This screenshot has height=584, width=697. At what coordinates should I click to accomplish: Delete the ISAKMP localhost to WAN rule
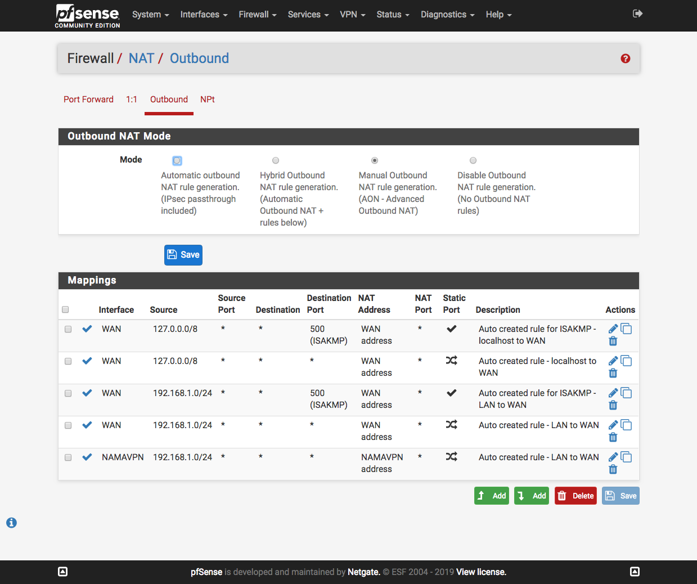(613, 341)
